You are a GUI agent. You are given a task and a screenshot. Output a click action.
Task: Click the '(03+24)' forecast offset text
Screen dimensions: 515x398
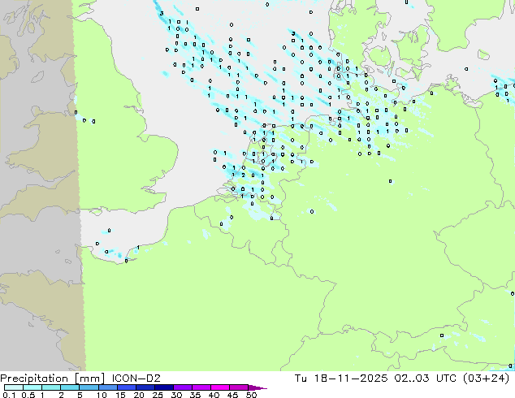click(x=486, y=379)
